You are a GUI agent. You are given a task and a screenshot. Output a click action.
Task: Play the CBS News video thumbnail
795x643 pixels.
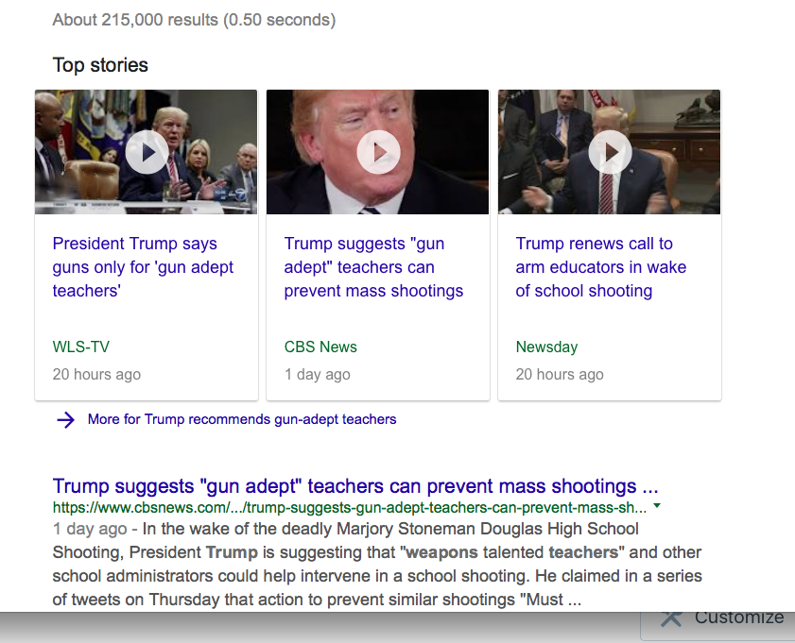pyautogui.click(x=378, y=152)
